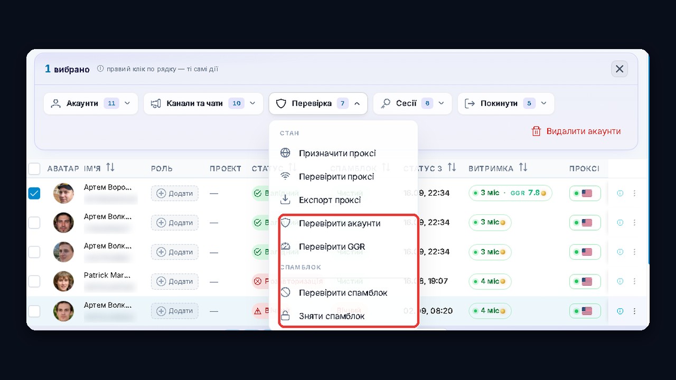This screenshot has height=380, width=676.
Task: Click the US flag proxy in Patrick Mar... row
Action: click(x=585, y=282)
